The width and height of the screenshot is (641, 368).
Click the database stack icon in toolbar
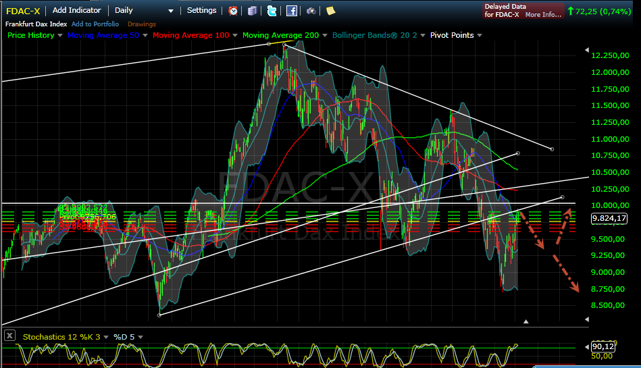tap(252, 11)
